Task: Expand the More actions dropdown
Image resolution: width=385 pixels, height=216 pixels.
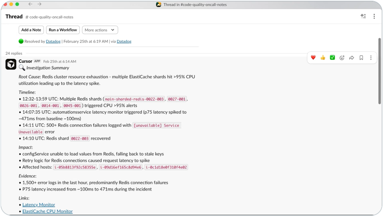Action: pos(100,30)
